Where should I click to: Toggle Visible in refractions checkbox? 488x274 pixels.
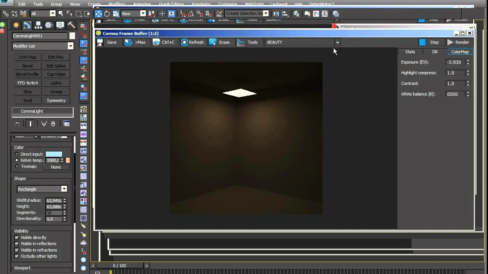(16, 250)
